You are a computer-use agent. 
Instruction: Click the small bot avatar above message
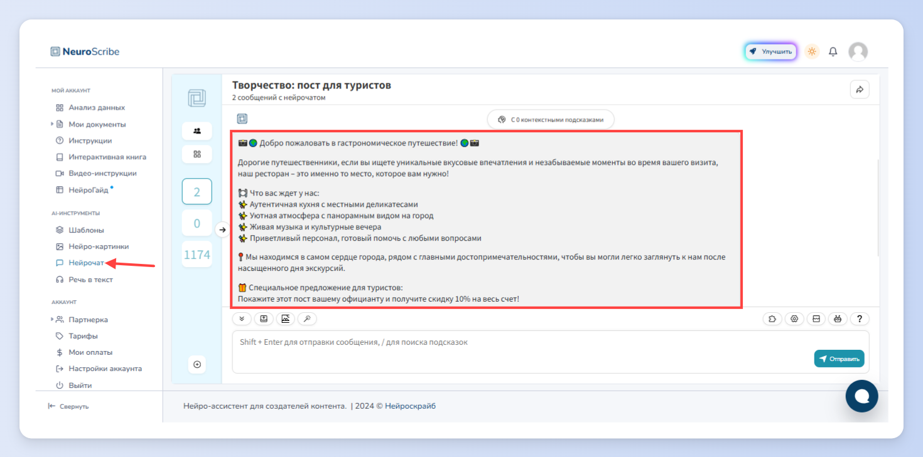[x=242, y=119]
